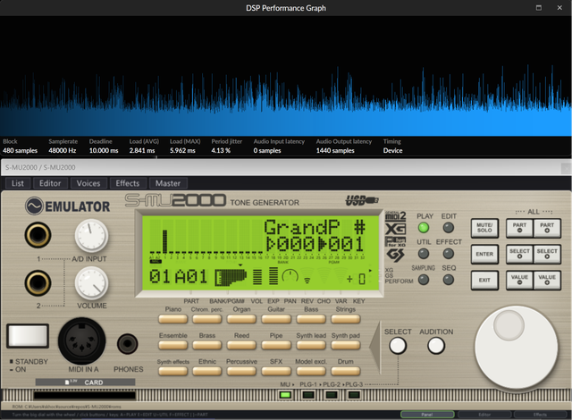
Task: Toggle the SEQ mode button
Action: 448,280
